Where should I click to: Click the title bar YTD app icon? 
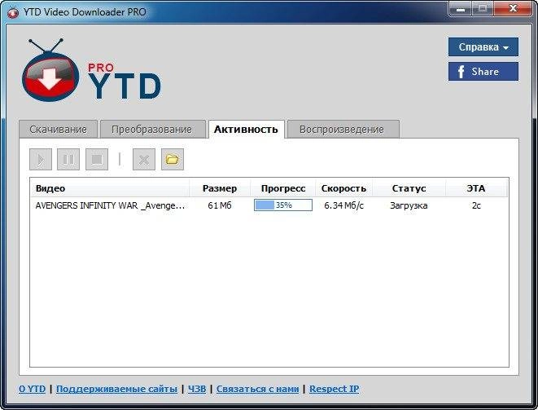[x=13, y=12]
